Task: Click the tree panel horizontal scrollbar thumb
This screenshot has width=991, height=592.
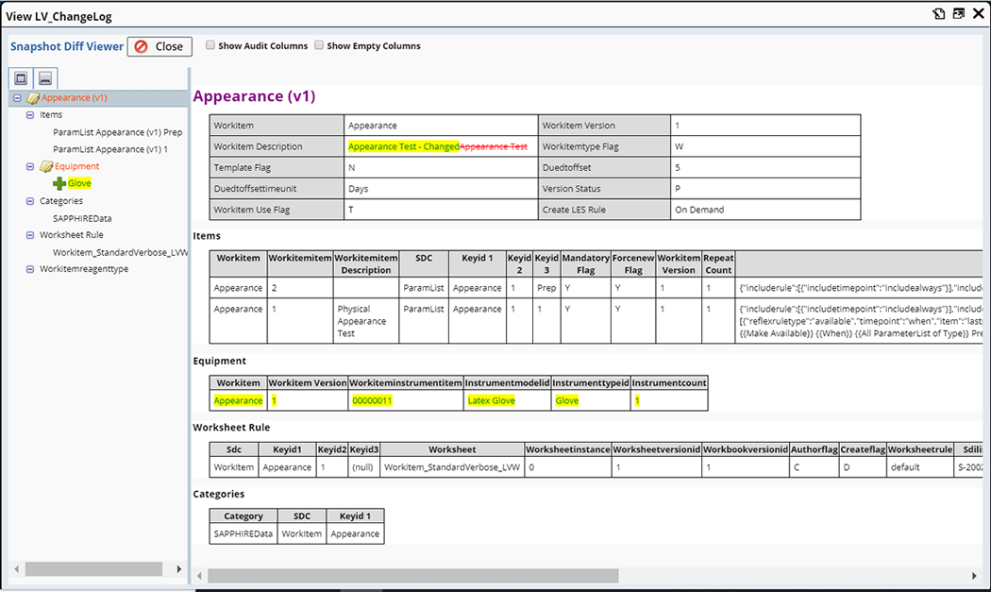Action: pos(93,568)
